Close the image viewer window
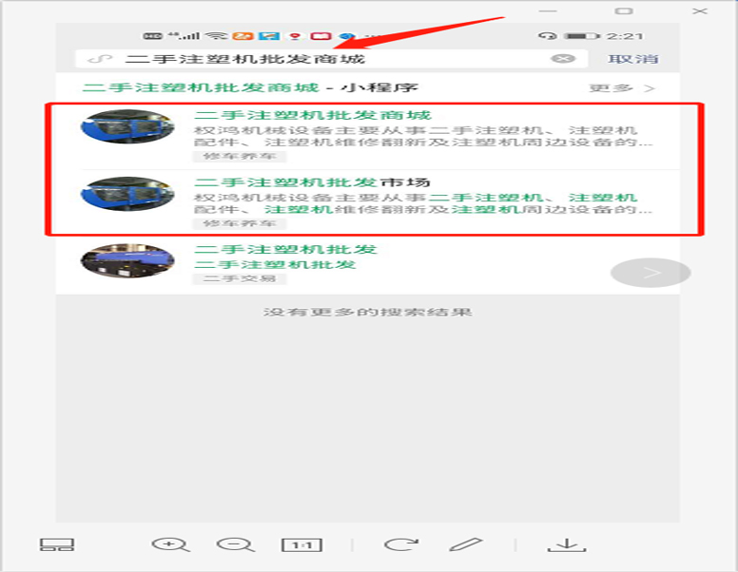The image size is (738, 572). [x=700, y=10]
